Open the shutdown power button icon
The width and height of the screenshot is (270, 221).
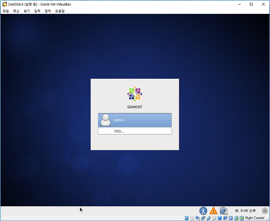tap(265, 211)
